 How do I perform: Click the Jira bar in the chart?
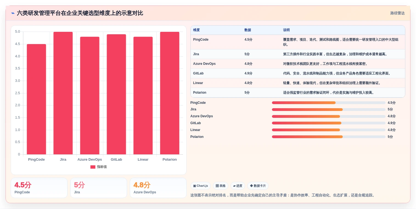(x=63, y=93)
